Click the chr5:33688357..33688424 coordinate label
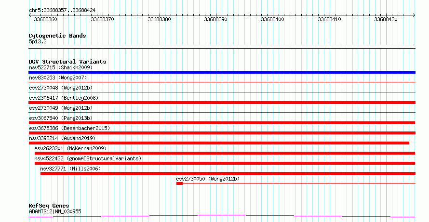 (x=62, y=11)
